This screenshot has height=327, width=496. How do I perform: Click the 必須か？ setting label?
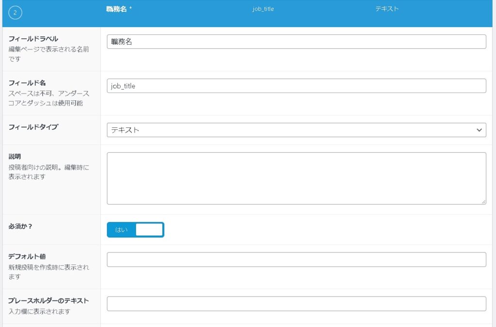tap(21, 226)
